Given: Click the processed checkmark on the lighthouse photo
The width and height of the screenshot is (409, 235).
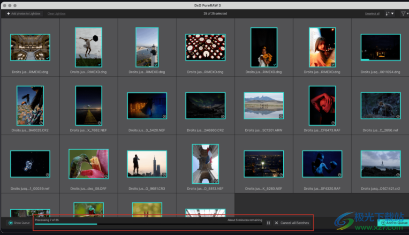Looking at the screenshot, I should (156, 64).
